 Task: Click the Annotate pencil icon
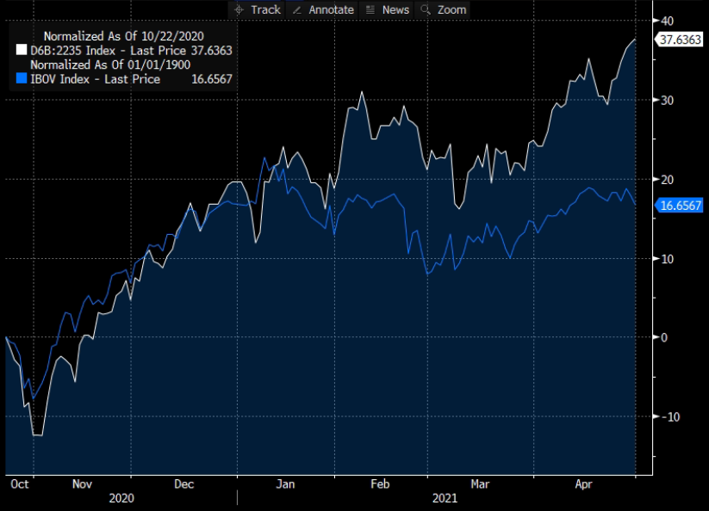(x=297, y=10)
